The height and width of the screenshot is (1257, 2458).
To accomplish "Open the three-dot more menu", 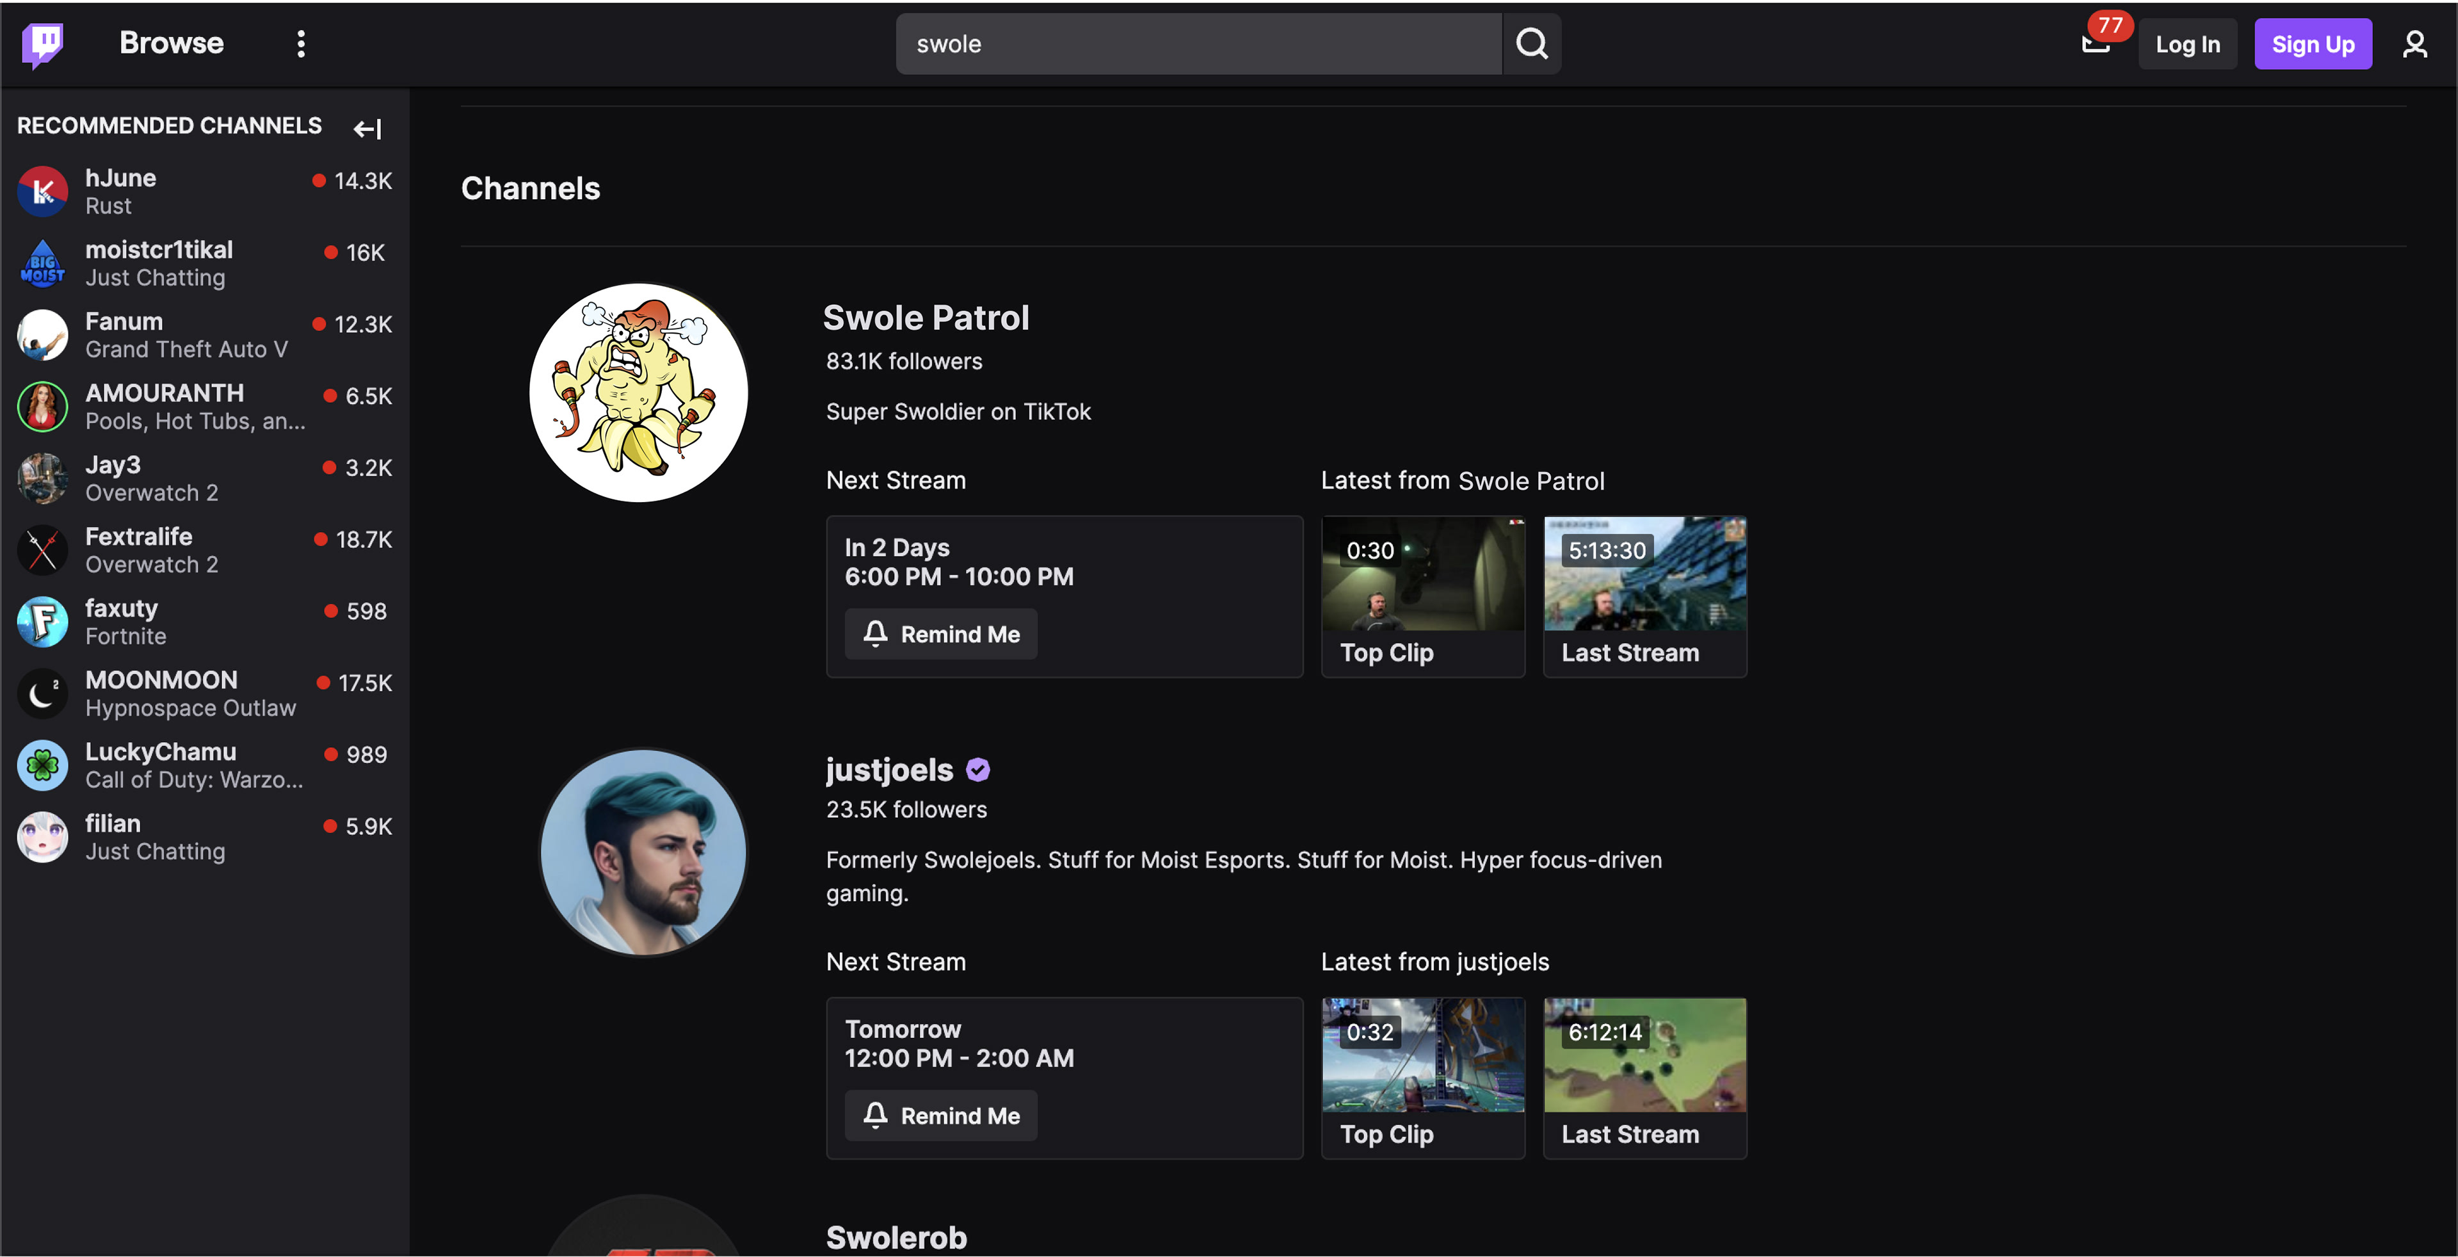I will coord(301,44).
